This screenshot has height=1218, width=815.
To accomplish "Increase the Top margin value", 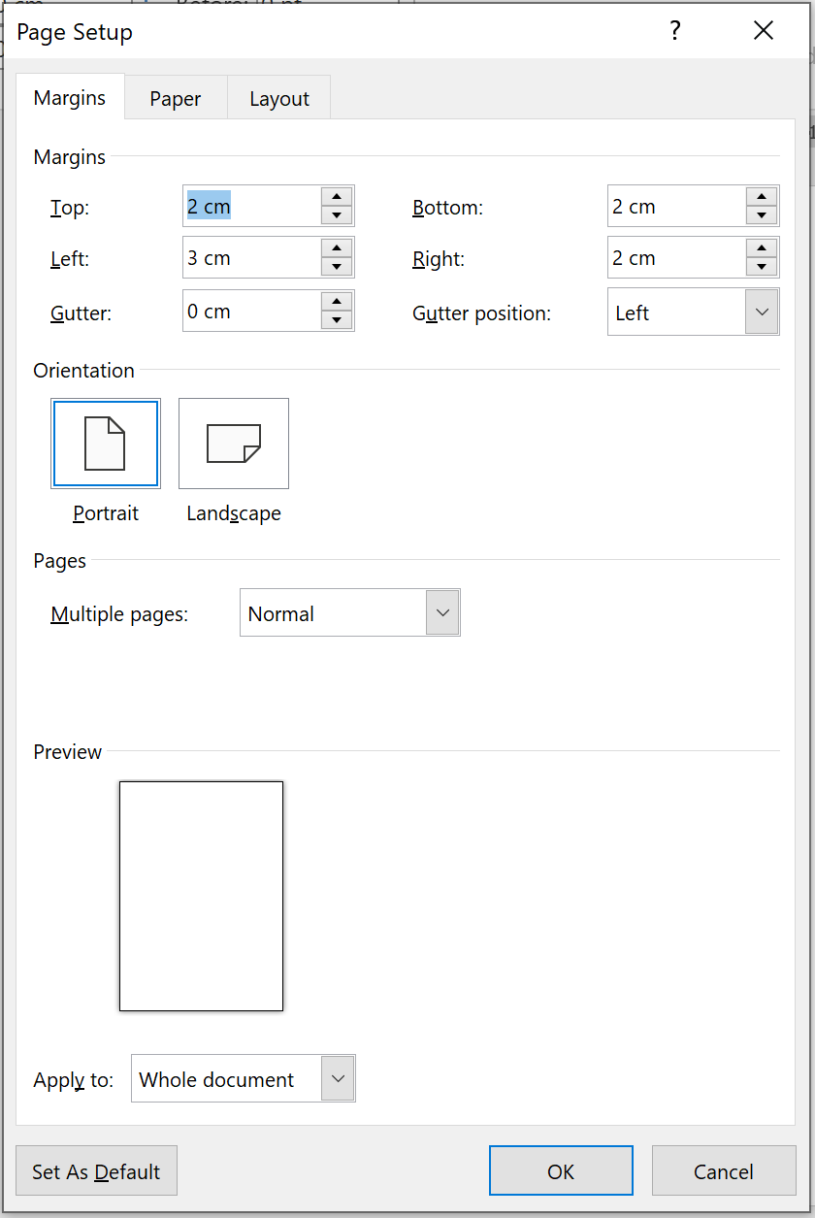I will pos(337,196).
